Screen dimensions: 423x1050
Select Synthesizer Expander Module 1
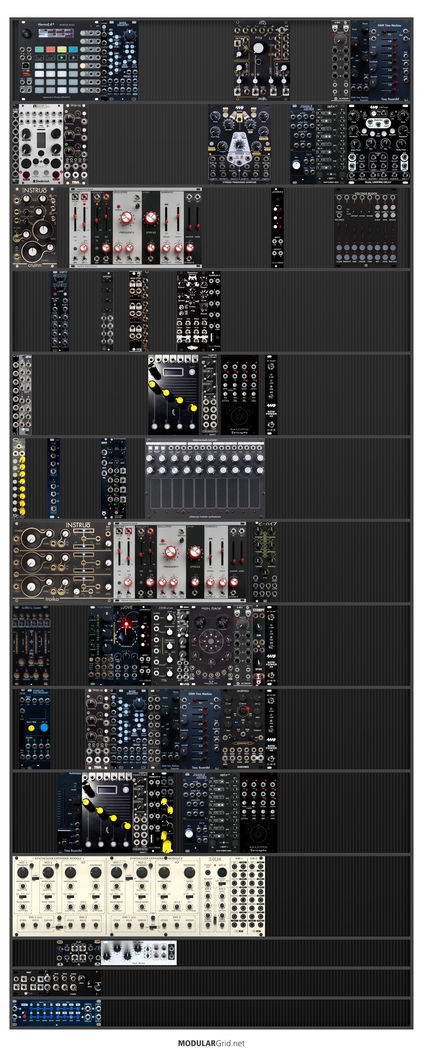click(60, 896)
